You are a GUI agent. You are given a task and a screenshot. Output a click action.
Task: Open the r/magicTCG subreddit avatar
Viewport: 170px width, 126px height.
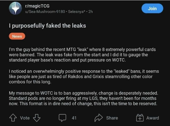point(16,9)
